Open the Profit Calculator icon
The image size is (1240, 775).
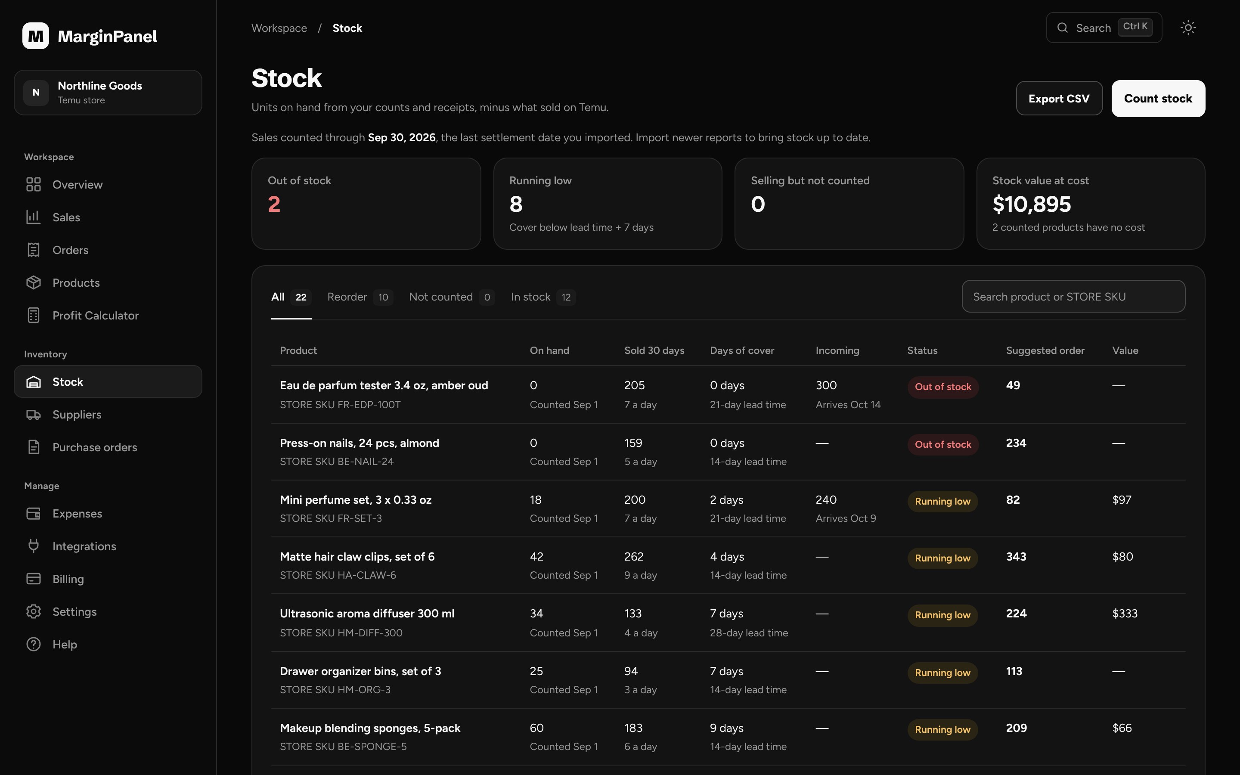[x=33, y=316]
